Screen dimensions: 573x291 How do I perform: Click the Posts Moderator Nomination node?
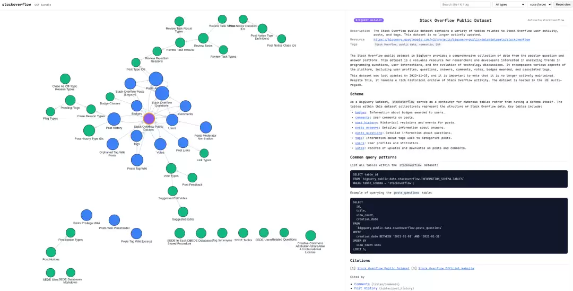(206, 127)
